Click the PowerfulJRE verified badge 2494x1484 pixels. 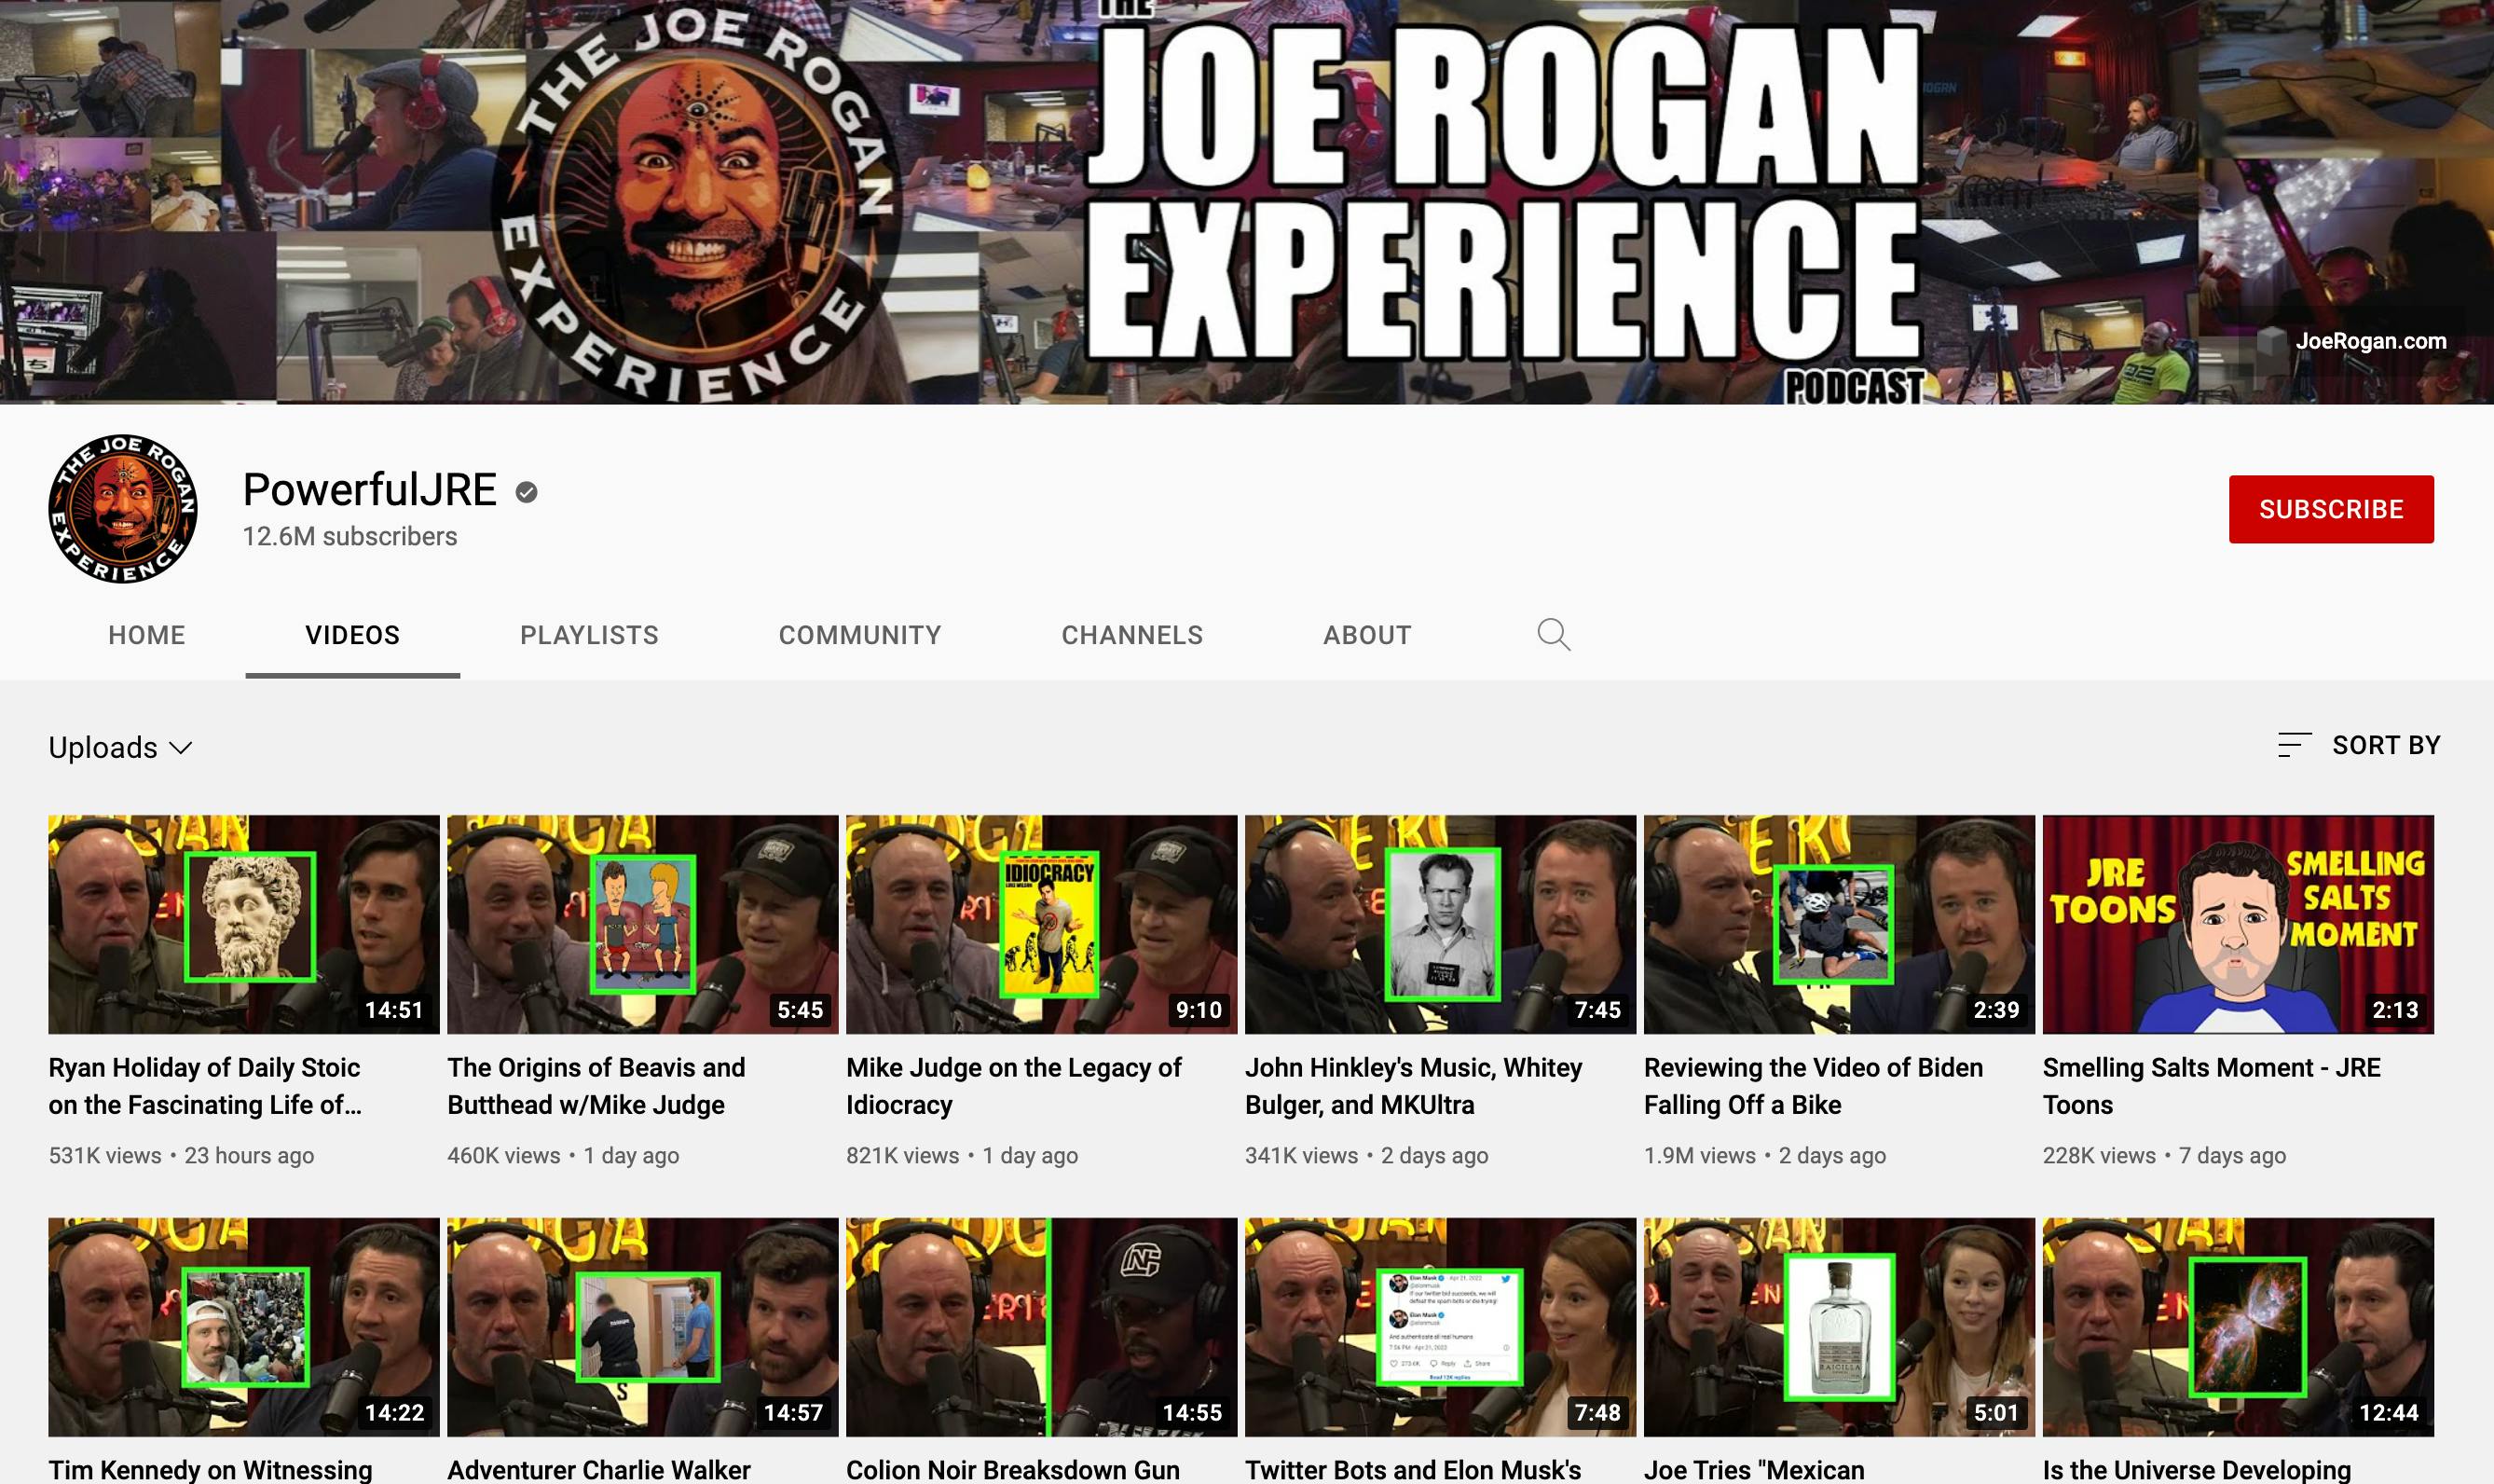[527, 491]
